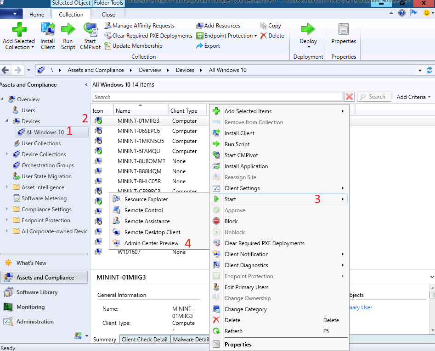Viewport: 435px width, 351px height.
Task: Open the Add Criteria dropdown
Action: [x=413, y=97]
